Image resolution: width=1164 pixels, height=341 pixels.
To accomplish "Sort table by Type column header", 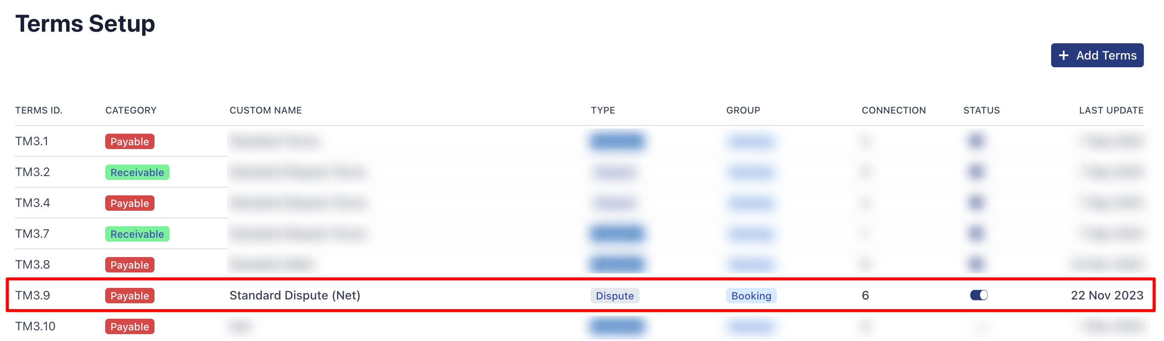I will pos(602,111).
